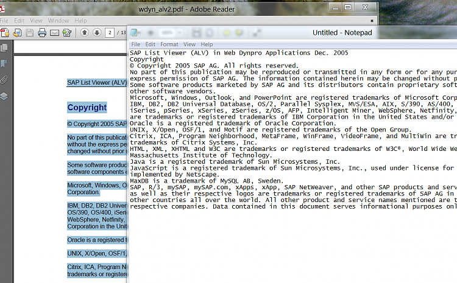Click 'Oracle is a registered' line in PDF

(97, 240)
